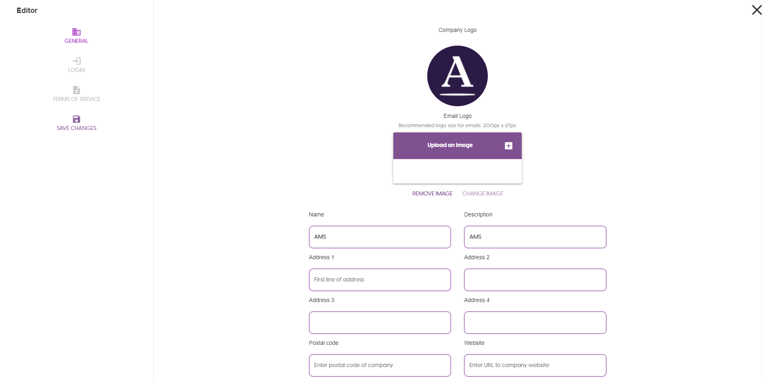Click the Upload an Image button
762x382 pixels.
click(450, 145)
